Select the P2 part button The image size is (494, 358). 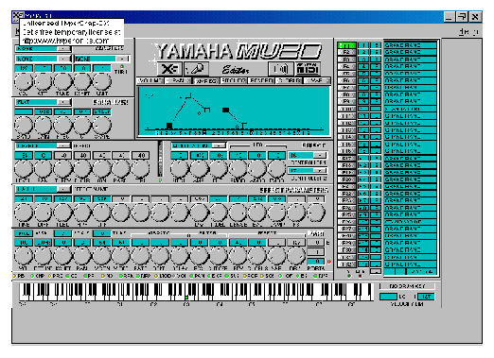[346, 52]
